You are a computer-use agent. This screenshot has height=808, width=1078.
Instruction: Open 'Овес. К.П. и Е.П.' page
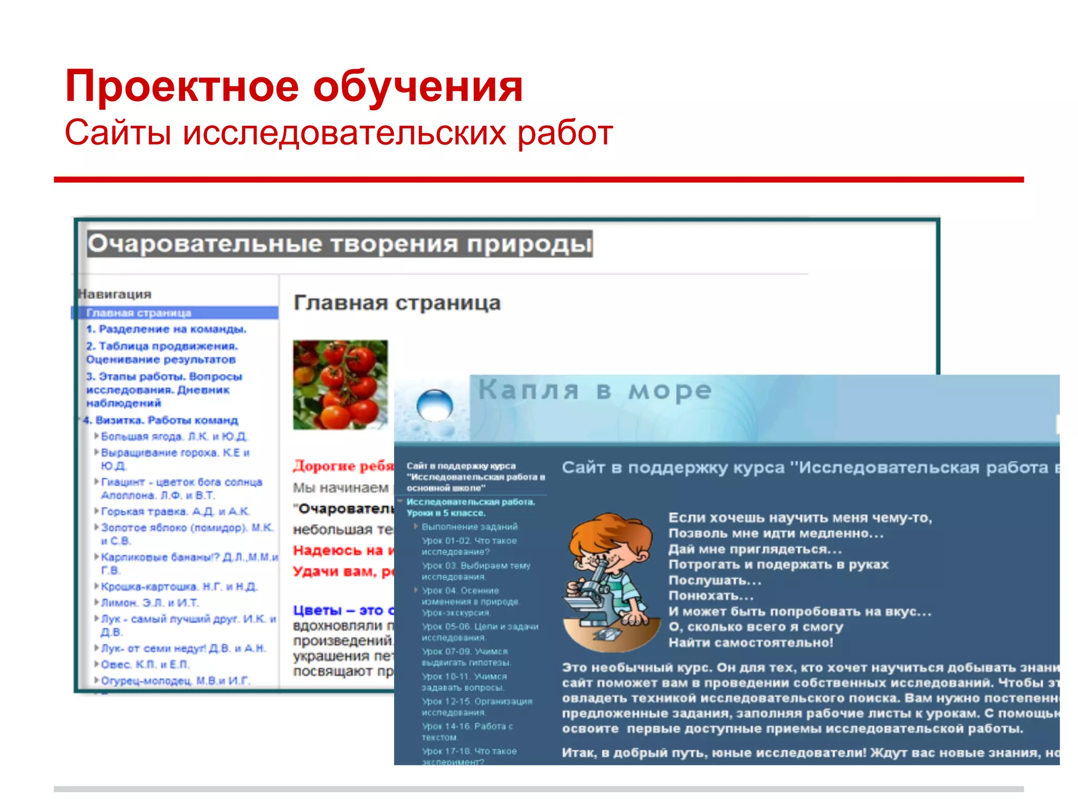(145, 664)
